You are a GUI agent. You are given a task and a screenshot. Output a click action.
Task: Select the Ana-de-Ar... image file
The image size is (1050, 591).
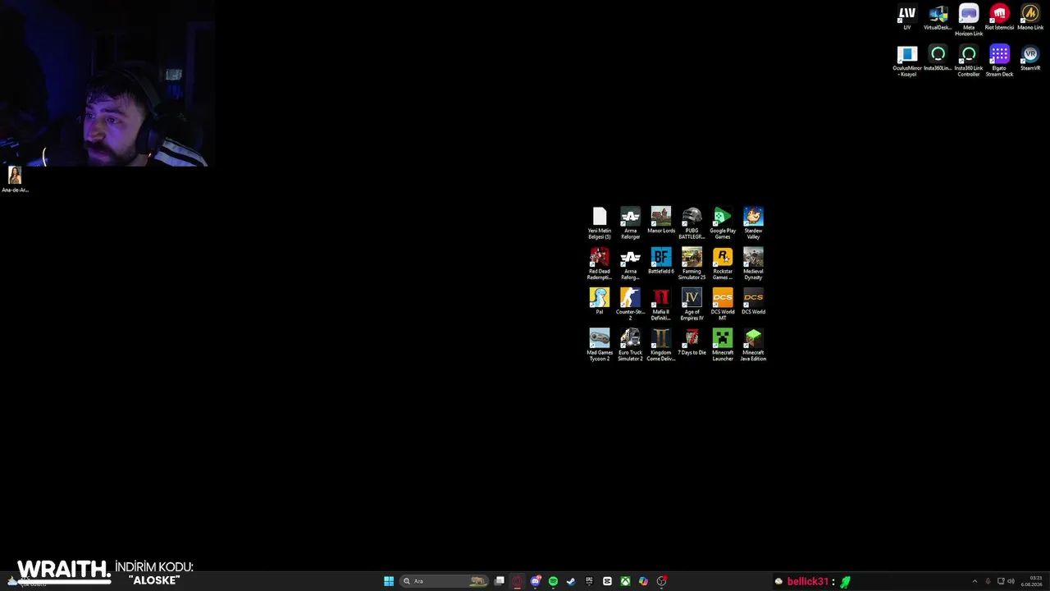point(15,179)
